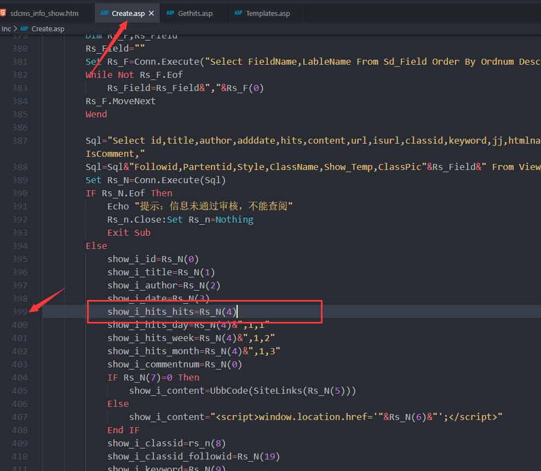Screen dimensions: 541x471
Task: Click the 'End IF' line
Action: pyautogui.click(x=124, y=430)
